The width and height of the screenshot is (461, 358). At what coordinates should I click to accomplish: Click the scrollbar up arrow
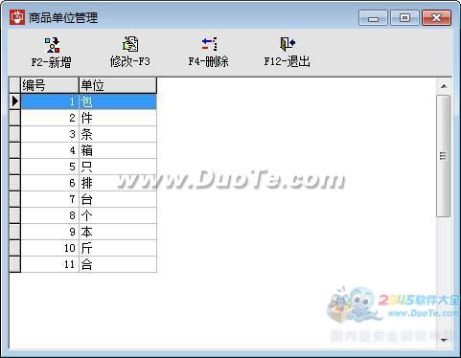tap(444, 86)
